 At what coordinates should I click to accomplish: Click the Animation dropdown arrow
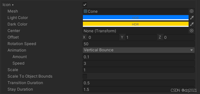(x=191, y=50)
